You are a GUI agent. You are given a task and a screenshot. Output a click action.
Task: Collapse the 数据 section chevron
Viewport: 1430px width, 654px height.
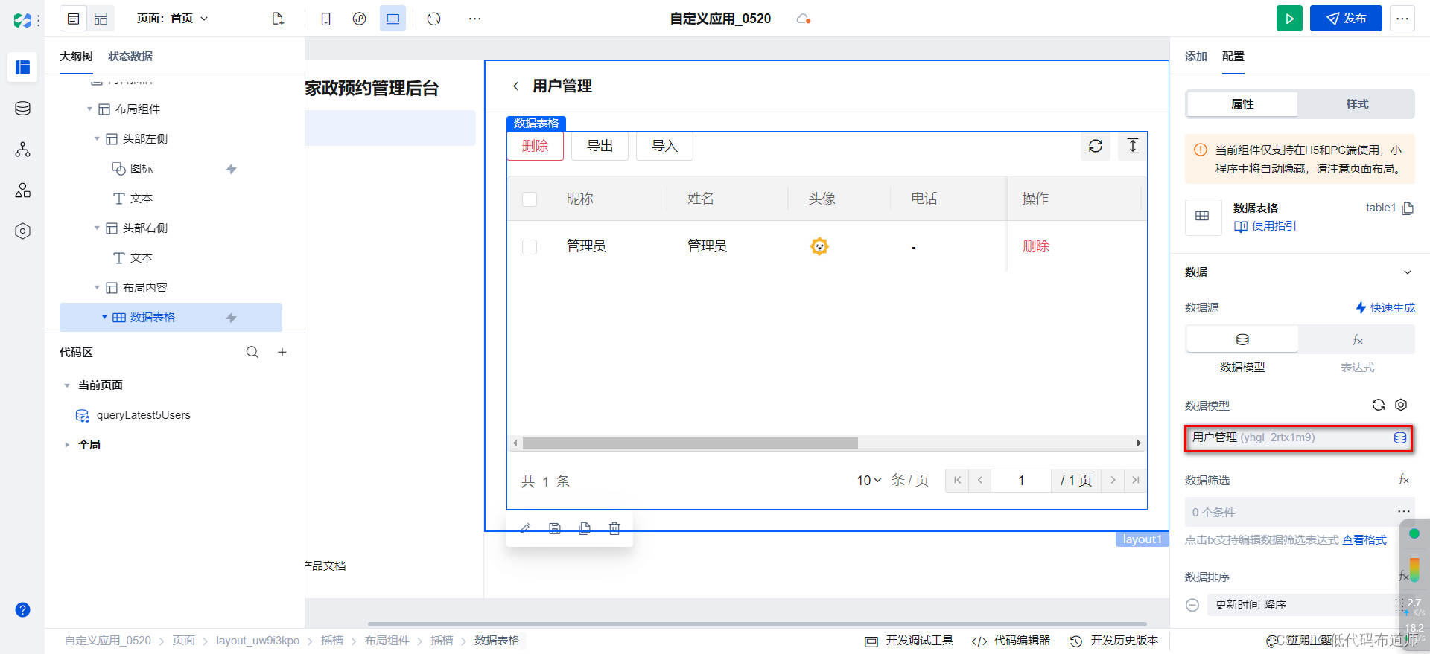(x=1408, y=272)
